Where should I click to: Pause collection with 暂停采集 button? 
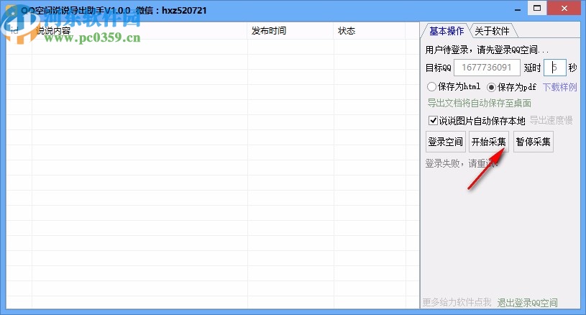(x=534, y=142)
